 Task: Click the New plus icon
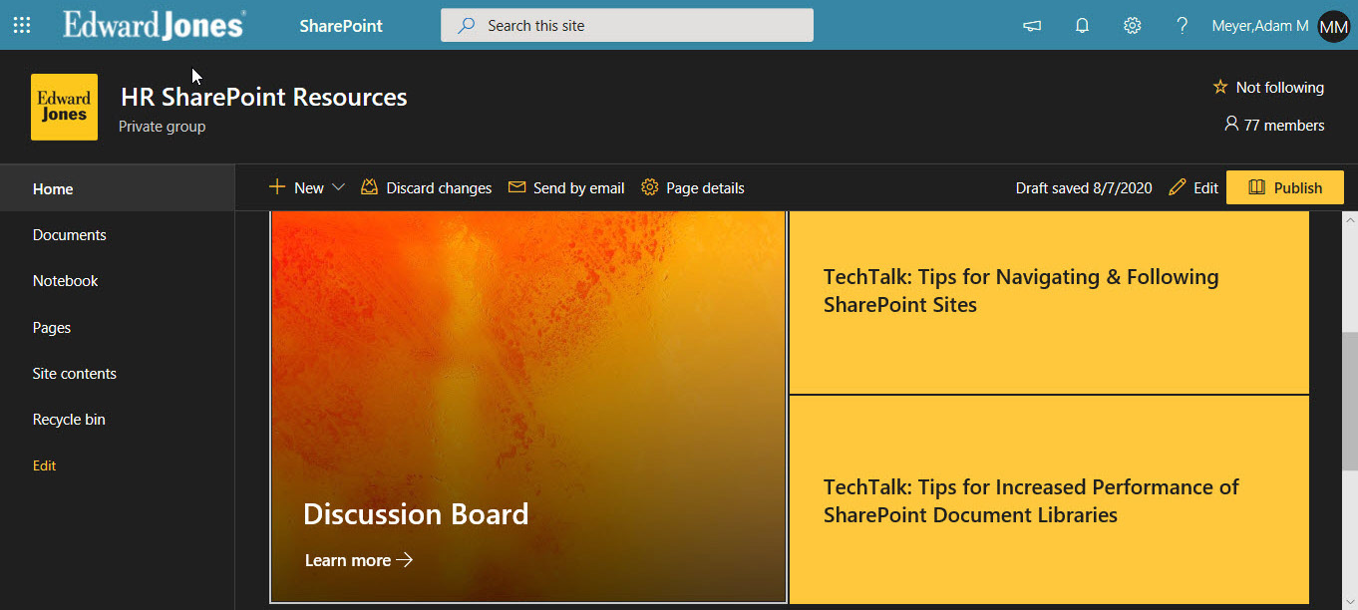point(277,187)
